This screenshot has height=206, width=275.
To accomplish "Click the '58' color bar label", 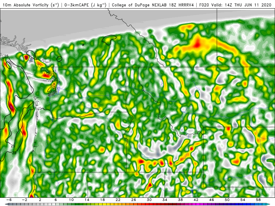I will point(258,200).
